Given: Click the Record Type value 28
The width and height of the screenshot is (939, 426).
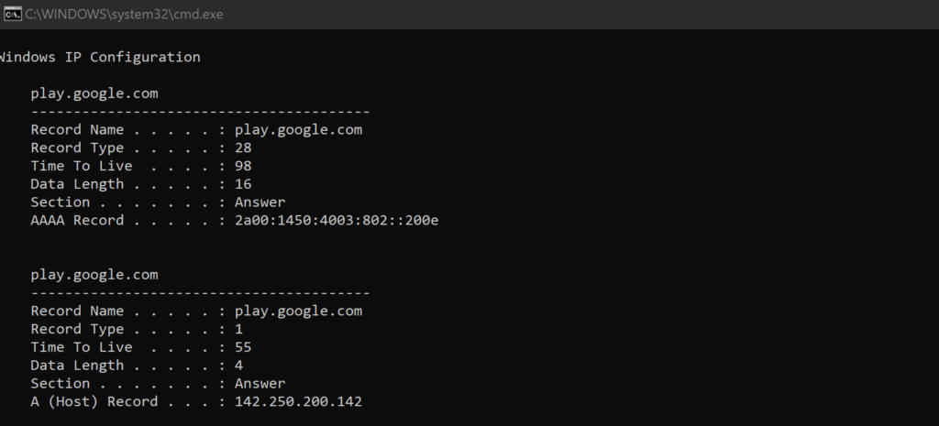Looking at the screenshot, I should click(x=243, y=147).
